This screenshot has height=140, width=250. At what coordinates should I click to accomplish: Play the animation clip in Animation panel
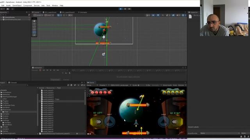[x=51, y=70]
